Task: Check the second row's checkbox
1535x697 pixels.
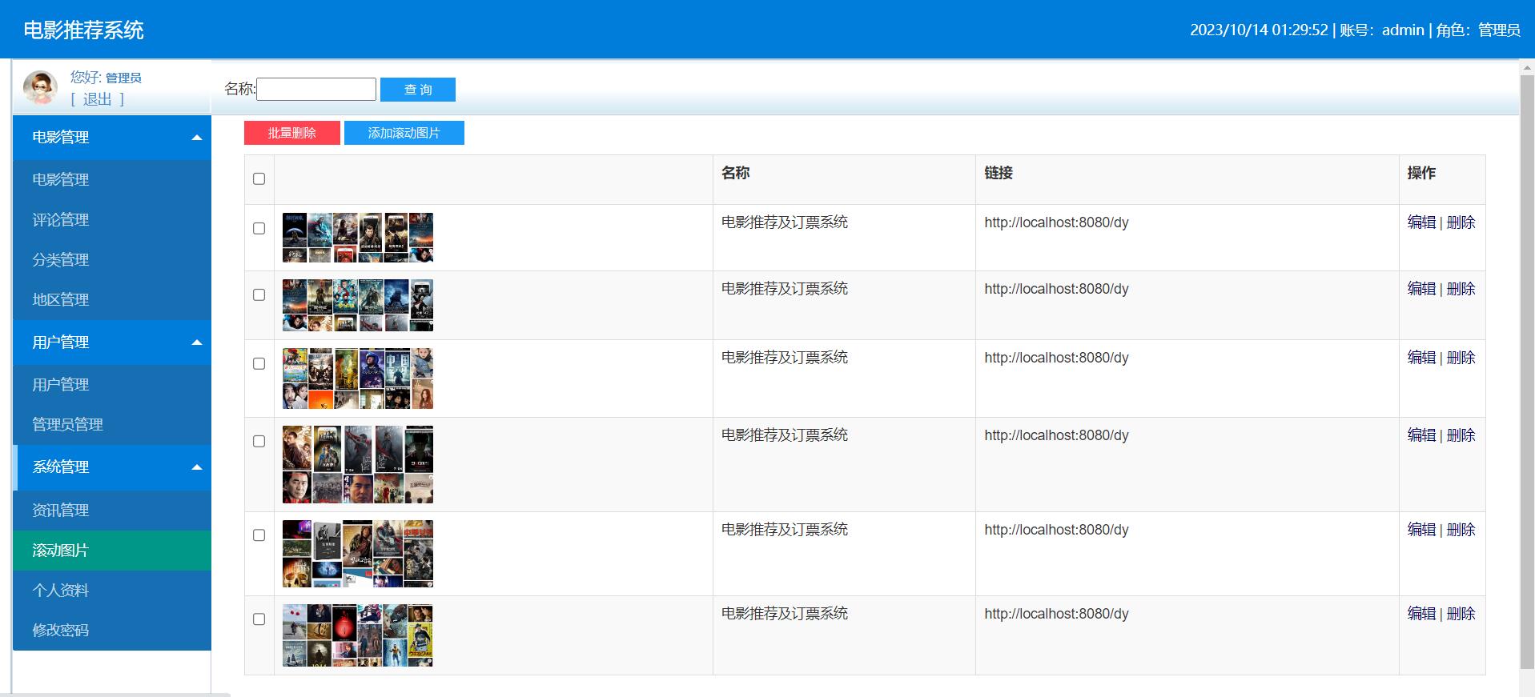Action: (259, 294)
